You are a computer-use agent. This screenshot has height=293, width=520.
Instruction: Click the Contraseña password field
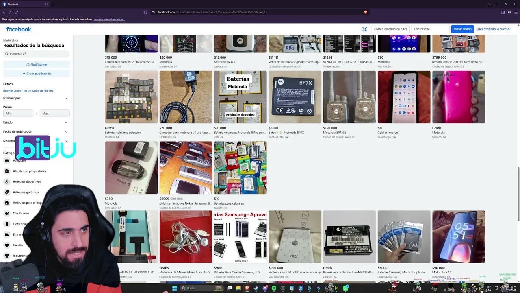(x=430, y=29)
